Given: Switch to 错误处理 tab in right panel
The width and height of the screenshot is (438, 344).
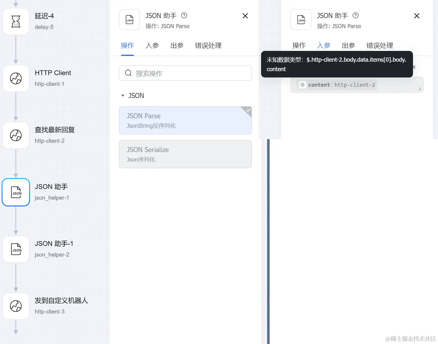Looking at the screenshot, I should [x=380, y=46].
